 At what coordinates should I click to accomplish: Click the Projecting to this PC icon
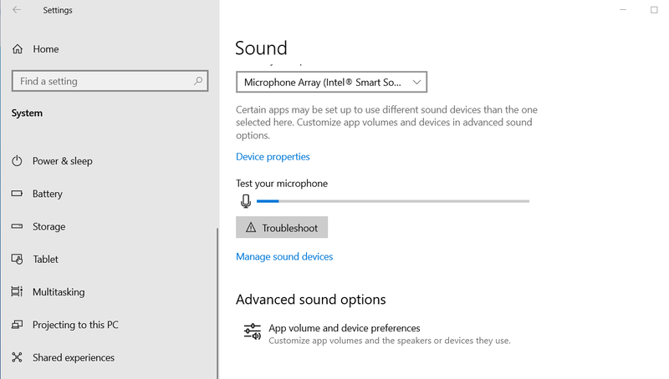[17, 325]
